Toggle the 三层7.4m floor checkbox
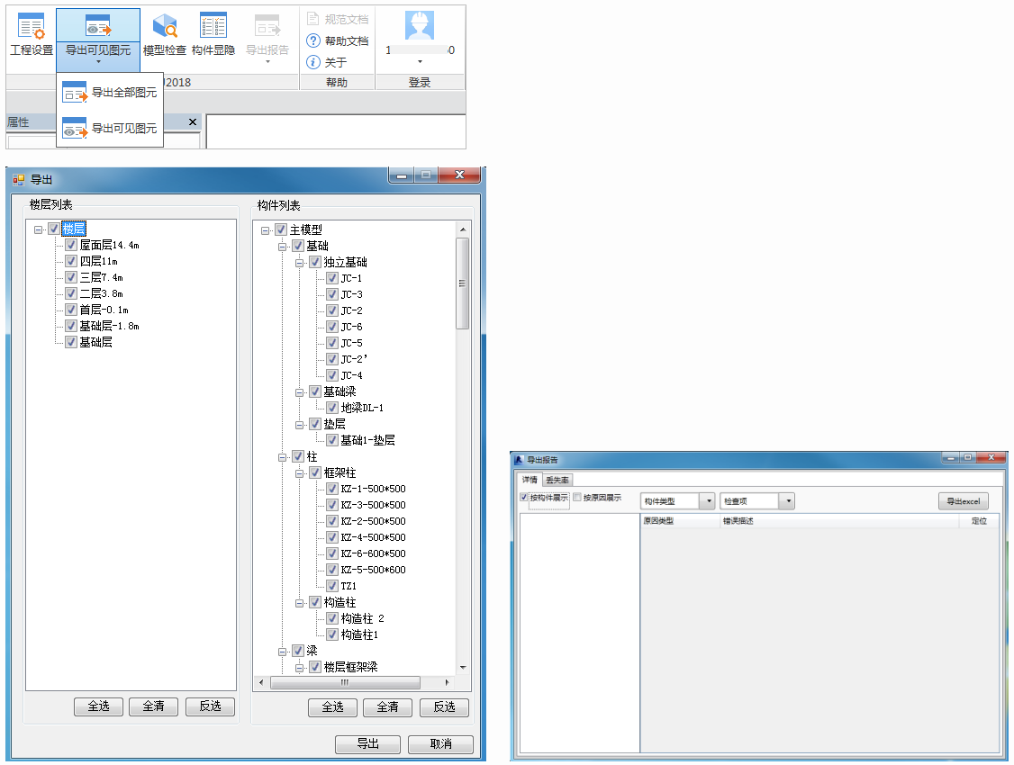The image size is (1014, 765). (x=71, y=277)
